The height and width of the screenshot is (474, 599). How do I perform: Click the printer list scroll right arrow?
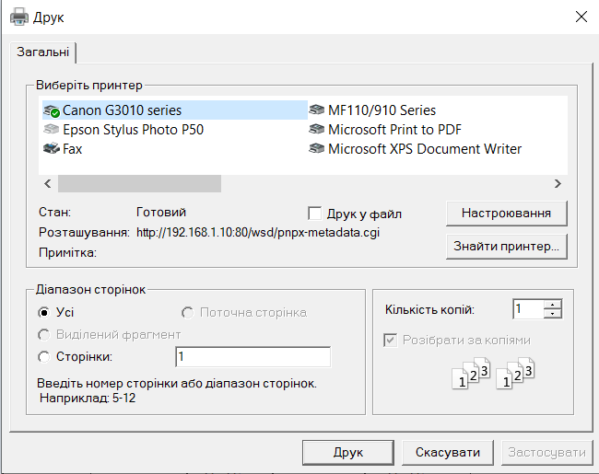(558, 183)
